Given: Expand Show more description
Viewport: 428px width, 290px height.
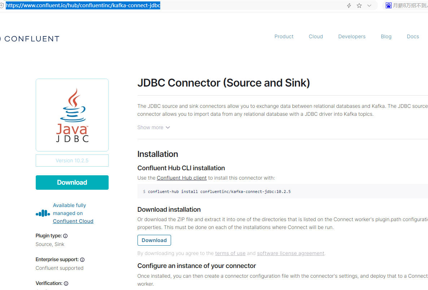Looking at the screenshot, I should (x=153, y=127).
